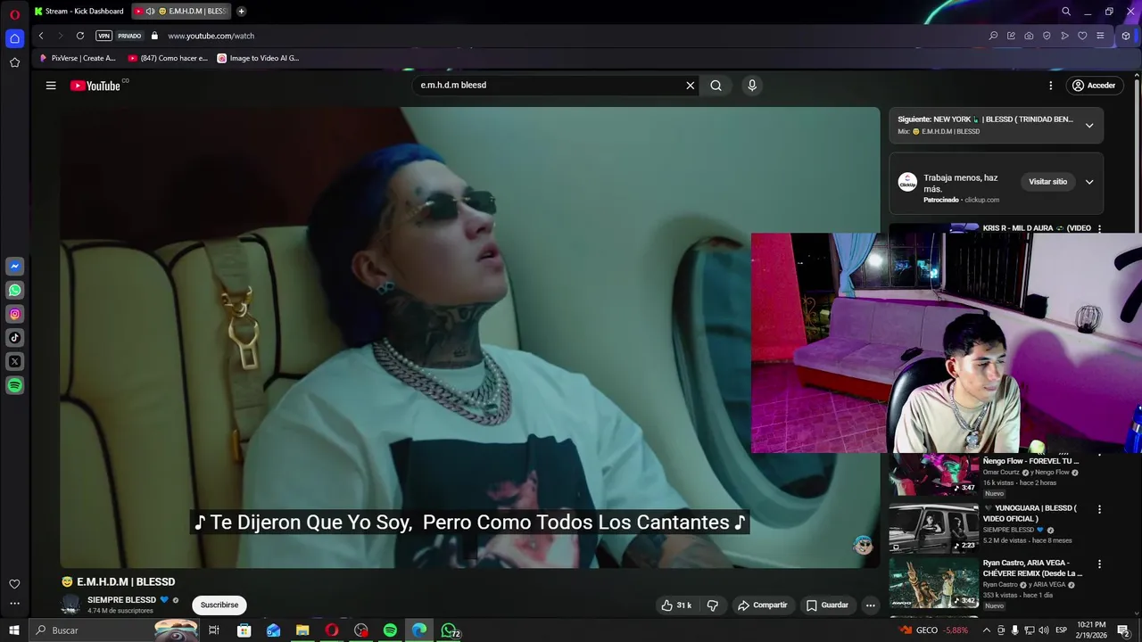The height and width of the screenshot is (642, 1142).
Task: Open options for KRIS R video
Action: [1099, 229]
